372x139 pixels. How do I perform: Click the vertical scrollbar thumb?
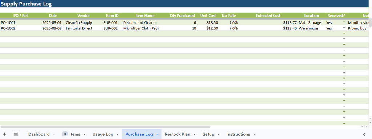[x=370, y=24]
